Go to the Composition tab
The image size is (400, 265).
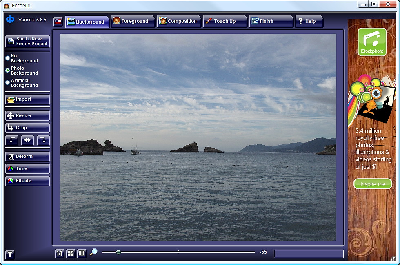179,21
